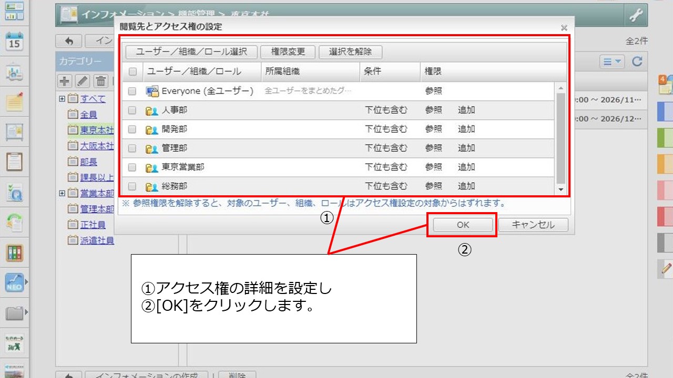Add a category with the plus icon
The image size is (673, 378).
click(65, 81)
